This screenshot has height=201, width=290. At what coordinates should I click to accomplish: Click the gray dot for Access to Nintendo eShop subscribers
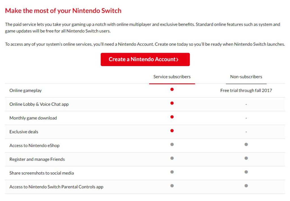(172, 144)
